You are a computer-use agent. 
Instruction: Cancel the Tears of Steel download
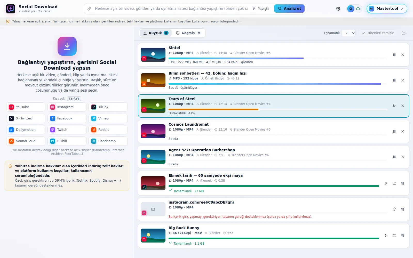coord(403,106)
